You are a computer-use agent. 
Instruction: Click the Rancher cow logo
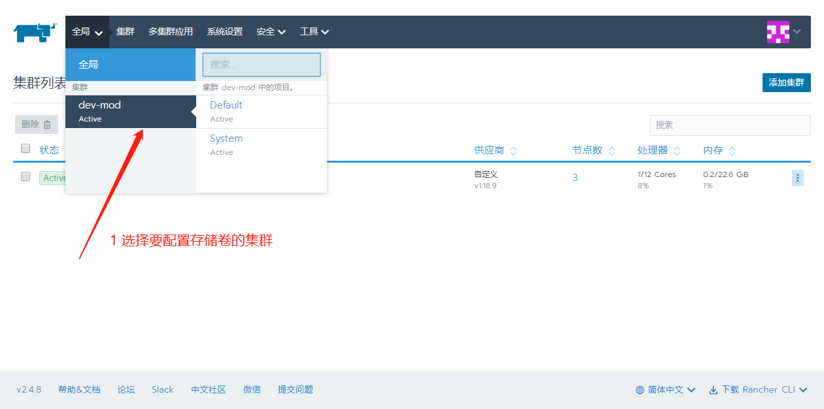34,31
